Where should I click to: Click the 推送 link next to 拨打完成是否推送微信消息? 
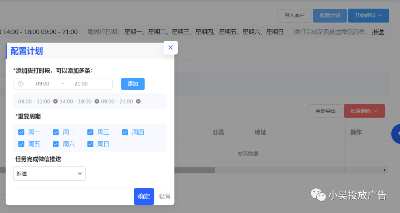pos(377,32)
